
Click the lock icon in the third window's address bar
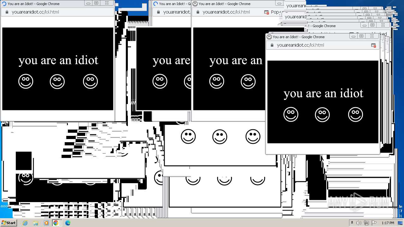[x=198, y=12]
